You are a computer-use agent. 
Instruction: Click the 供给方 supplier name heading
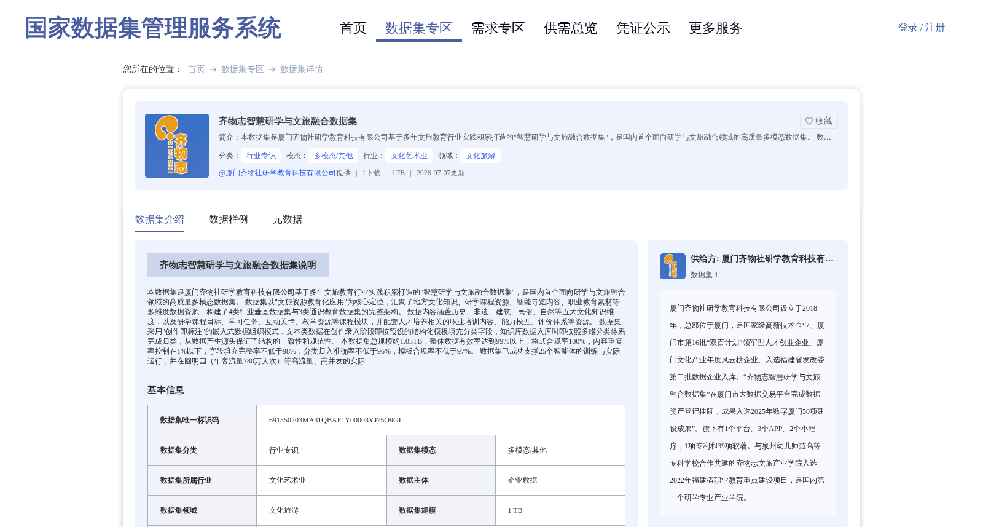(762, 259)
